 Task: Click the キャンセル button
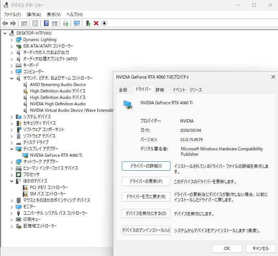coord(260,249)
